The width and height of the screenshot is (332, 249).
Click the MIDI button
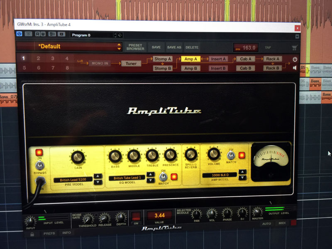[282, 223]
